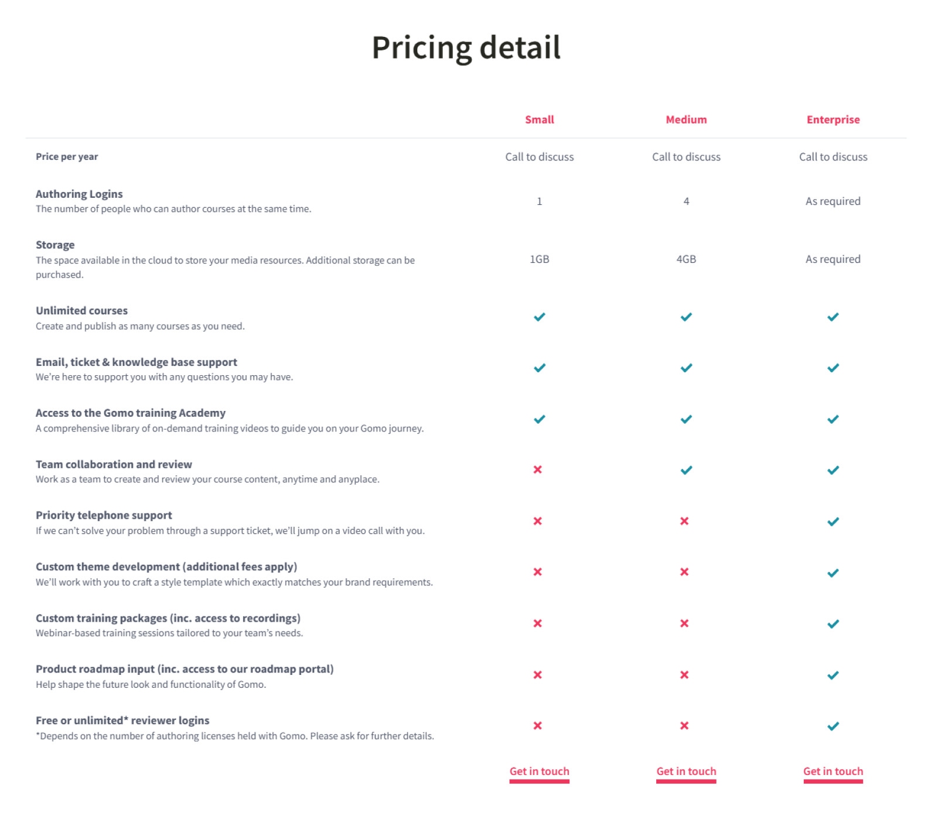Click the Medium column checkmark for Team collaboration
This screenshot has height=816, width=928.
coord(685,469)
